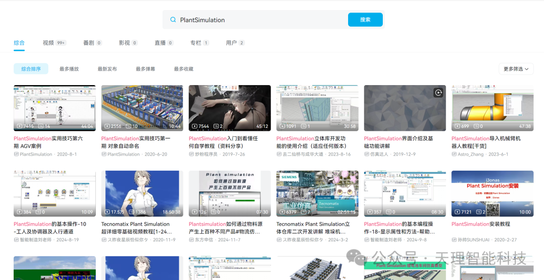Click the watch-later icon on 界面介绍 thumbnail

pyautogui.click(x=439, y=93)
